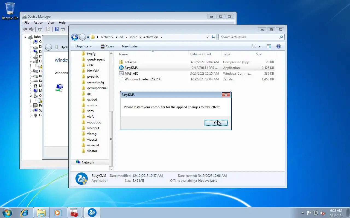Viewport: 350px width, 218px height.
Task: Switch to Windows Explorer on the taskbar
Action: pos(41,213)
